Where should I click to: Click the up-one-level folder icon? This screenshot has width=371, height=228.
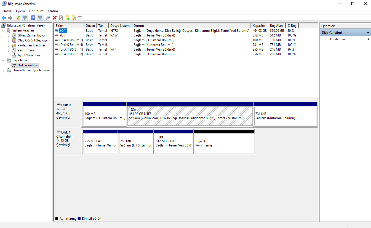pos(18,18)
